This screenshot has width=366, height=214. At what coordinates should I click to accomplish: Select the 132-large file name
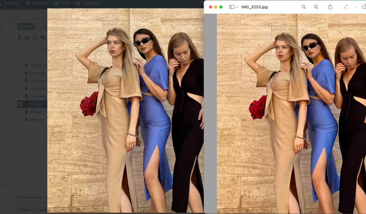[38, 81]
